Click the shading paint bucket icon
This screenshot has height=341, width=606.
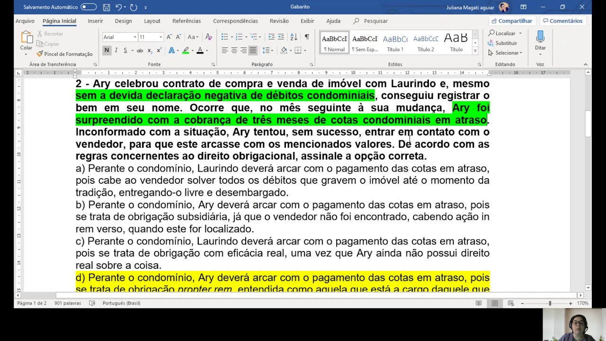284,50
